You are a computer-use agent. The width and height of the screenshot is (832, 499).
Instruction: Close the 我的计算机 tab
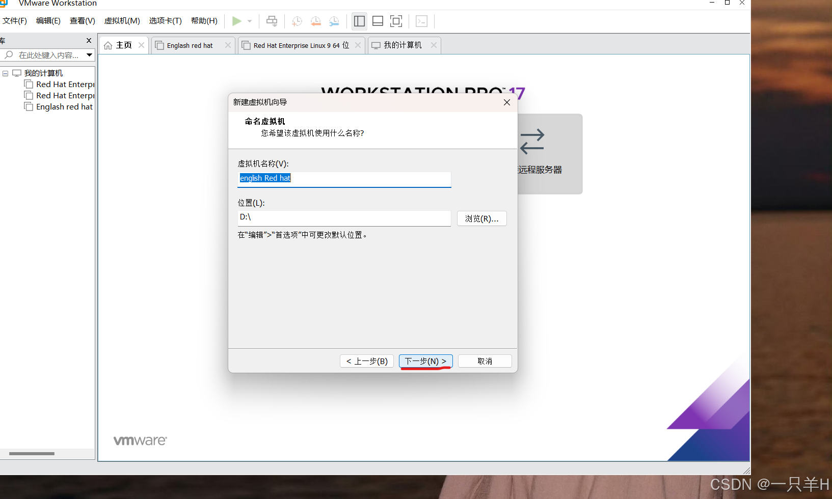(434, 45)
